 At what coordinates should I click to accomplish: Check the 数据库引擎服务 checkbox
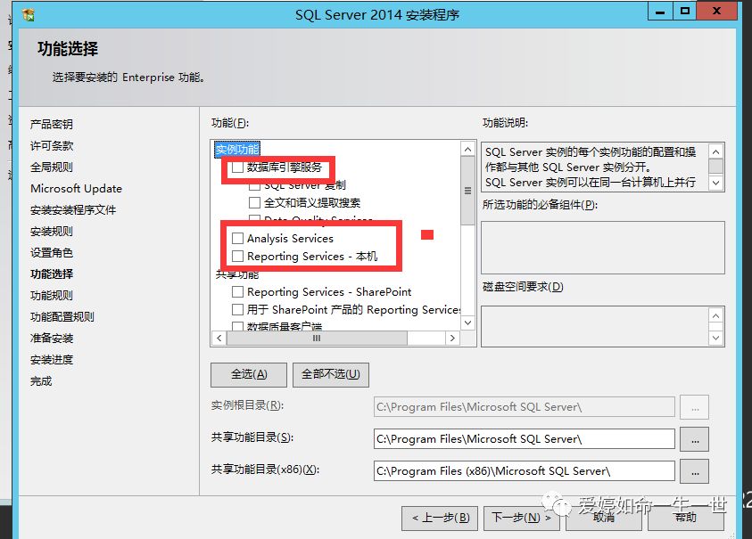tap(237, 167)
